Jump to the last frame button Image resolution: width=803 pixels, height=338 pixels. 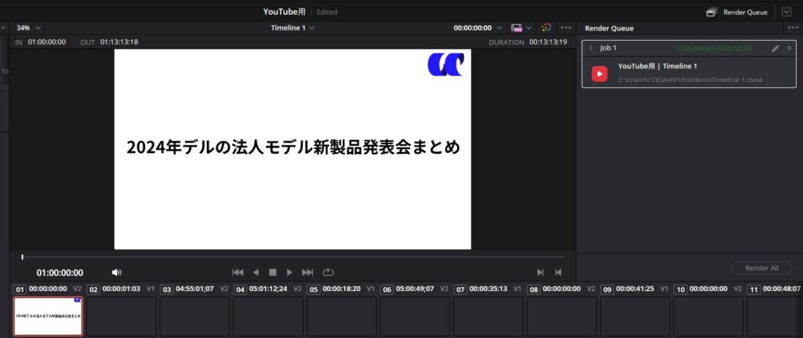[307, 272]
